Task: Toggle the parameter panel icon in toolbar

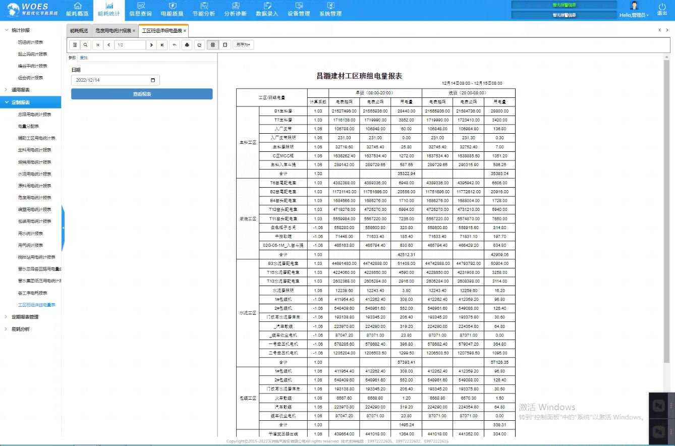Action: click(75, 45)
